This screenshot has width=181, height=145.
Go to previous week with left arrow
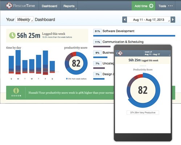pyautogui.click(x=124, y=20)
